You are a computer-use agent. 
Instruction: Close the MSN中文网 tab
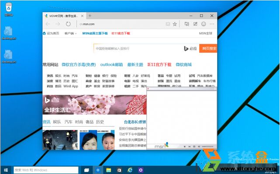pyautogui.click(x=82, y=16)
